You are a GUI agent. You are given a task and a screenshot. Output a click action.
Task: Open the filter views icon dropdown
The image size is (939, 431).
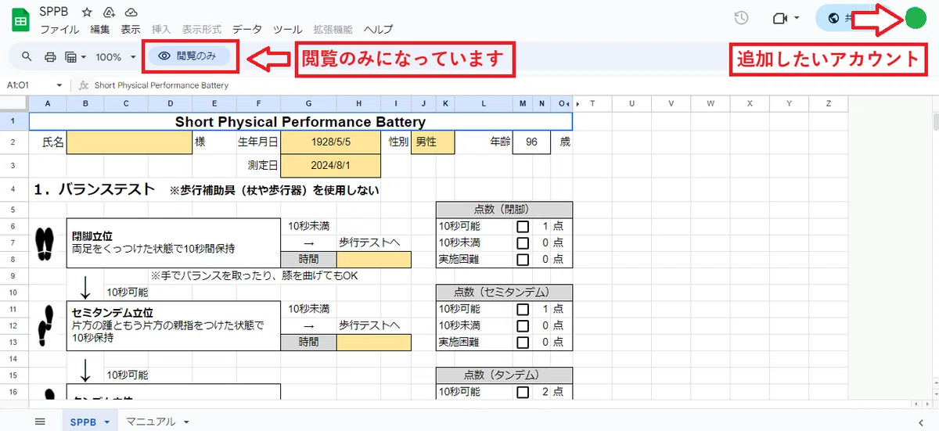pos(75,56)
